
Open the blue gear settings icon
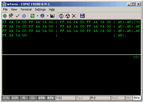click(24, 16)
